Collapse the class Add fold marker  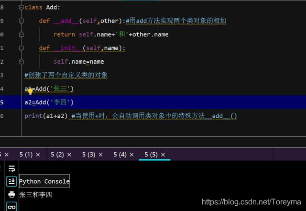(21, 8)
